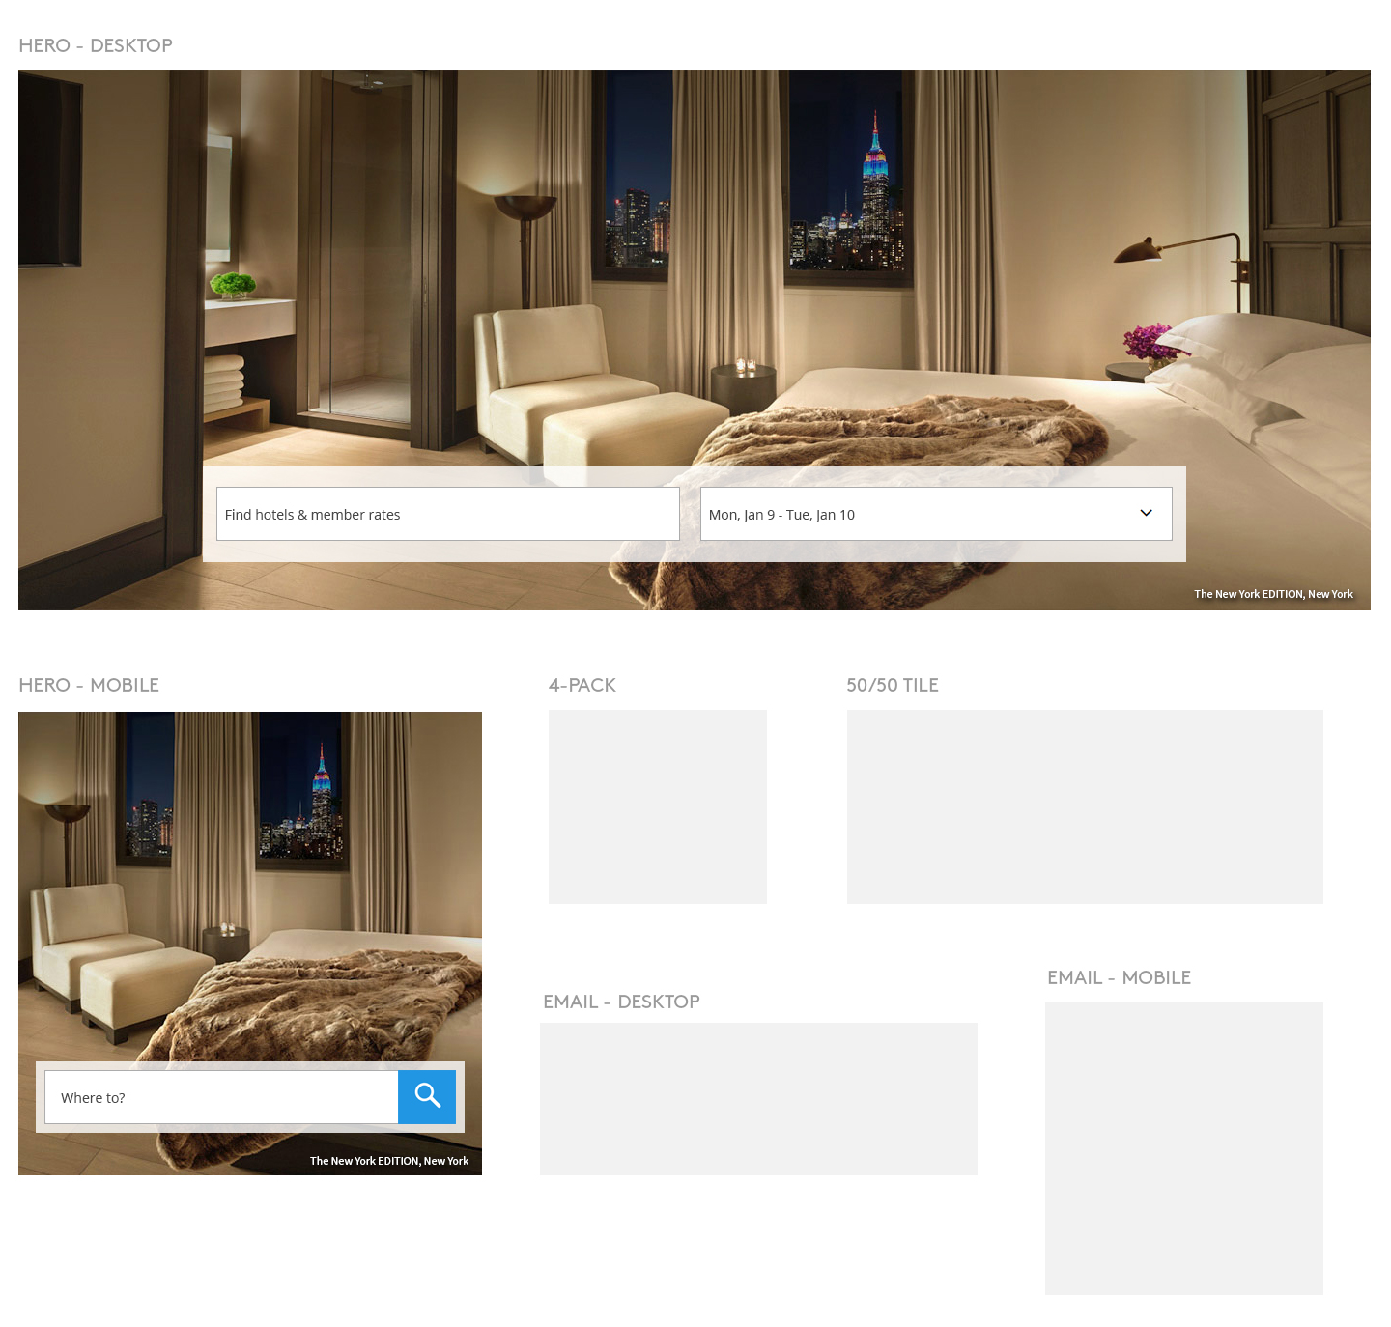Click the mobile hero New York EDITION caption
1391x1327 pixels.
pyautogui.click(x=388, y=1161)
